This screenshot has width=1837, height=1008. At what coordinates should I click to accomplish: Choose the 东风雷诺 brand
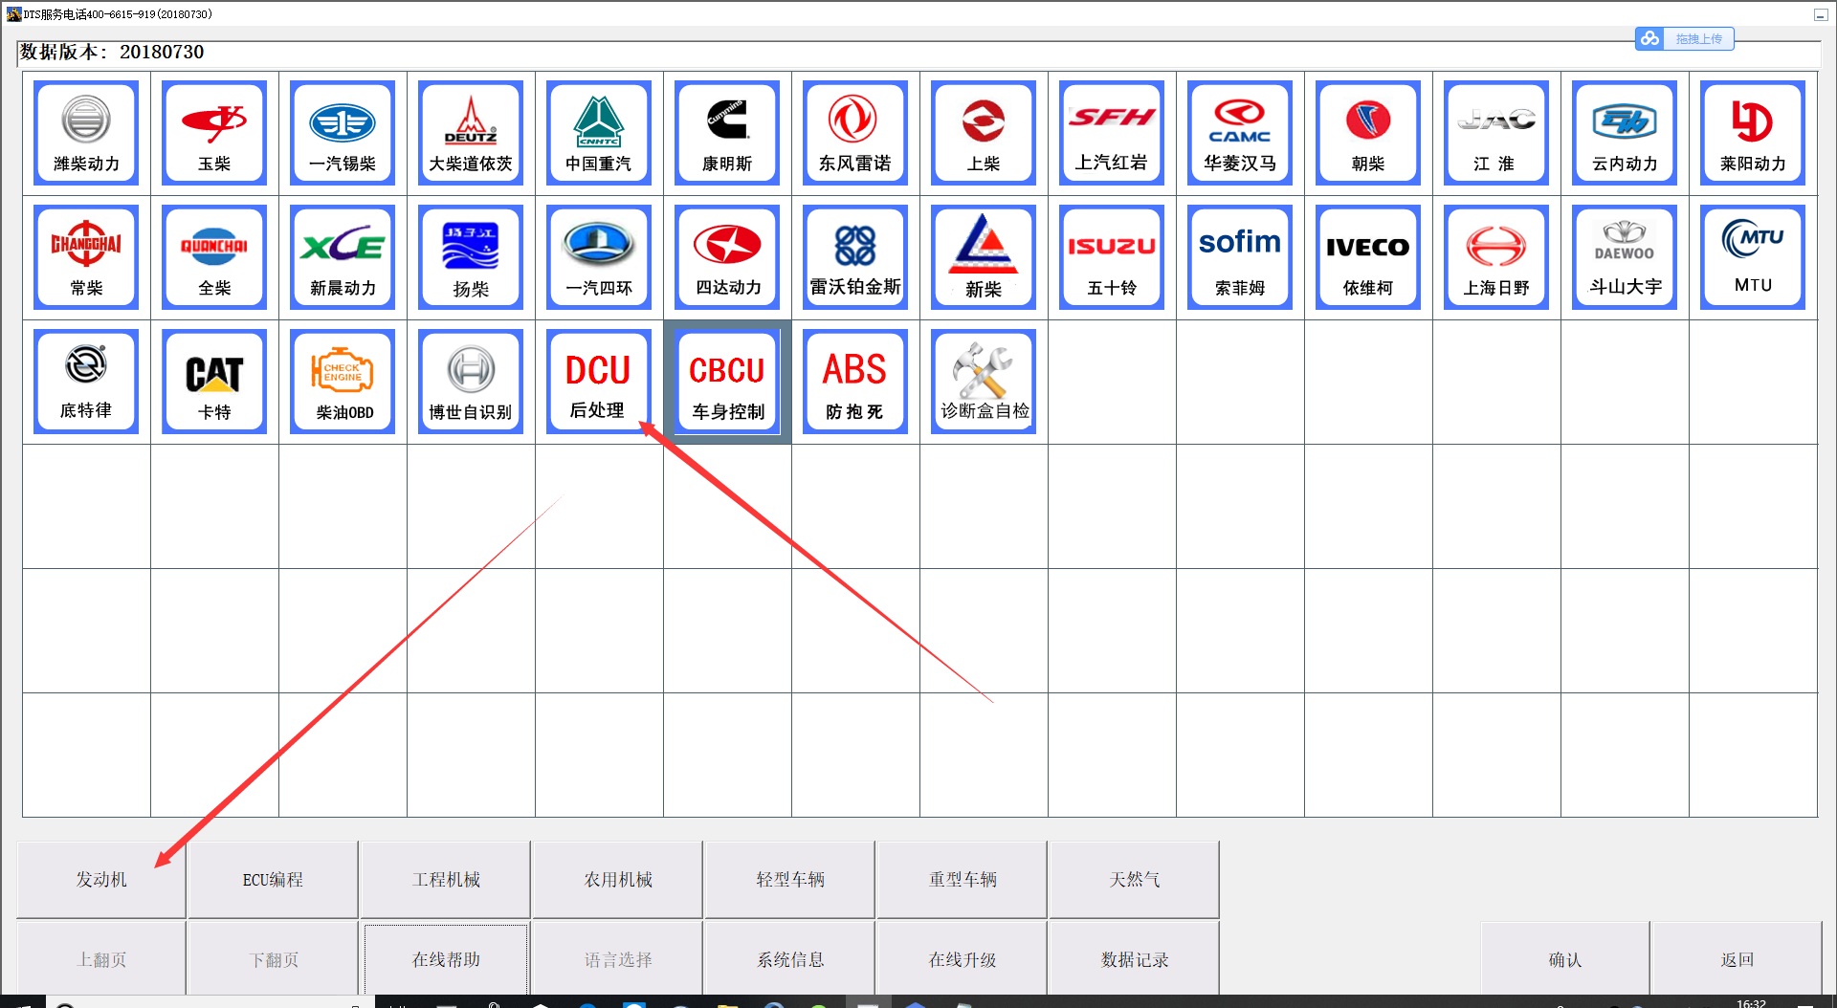(x=855, y=133)
